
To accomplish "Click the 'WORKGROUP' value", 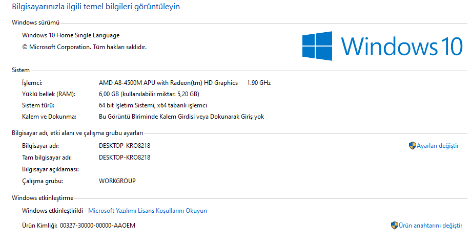I will coord(117,181).
